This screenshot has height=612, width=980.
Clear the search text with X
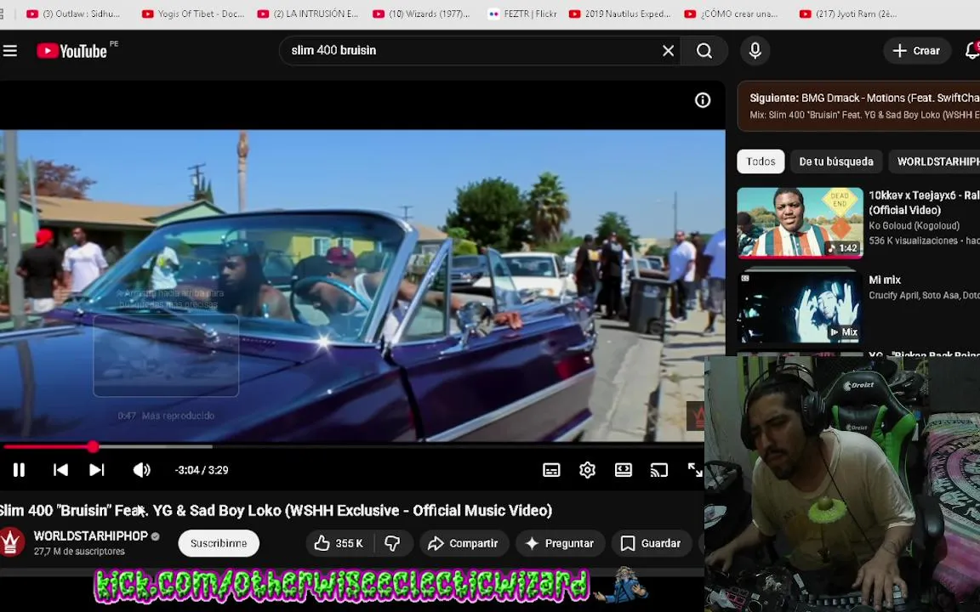coord(668,51)
